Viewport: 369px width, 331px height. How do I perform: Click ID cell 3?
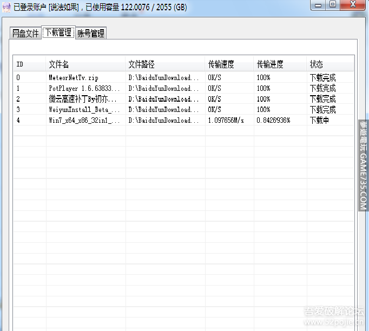click(x=18, y=110)
